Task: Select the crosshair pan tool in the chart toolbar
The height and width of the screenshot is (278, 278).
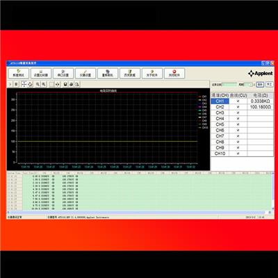Action: click(x=24, y=85)
